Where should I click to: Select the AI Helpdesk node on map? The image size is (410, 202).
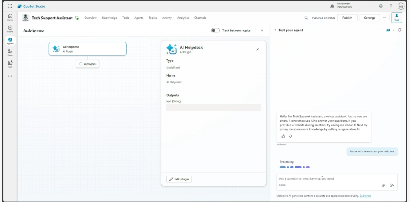coord(88,49)
